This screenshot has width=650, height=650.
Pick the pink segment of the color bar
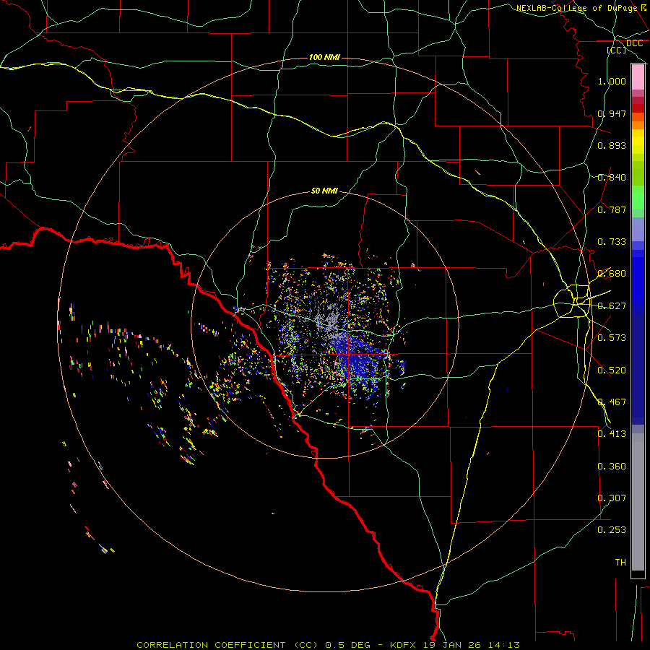pyautogui.click(x=638, y=77)
